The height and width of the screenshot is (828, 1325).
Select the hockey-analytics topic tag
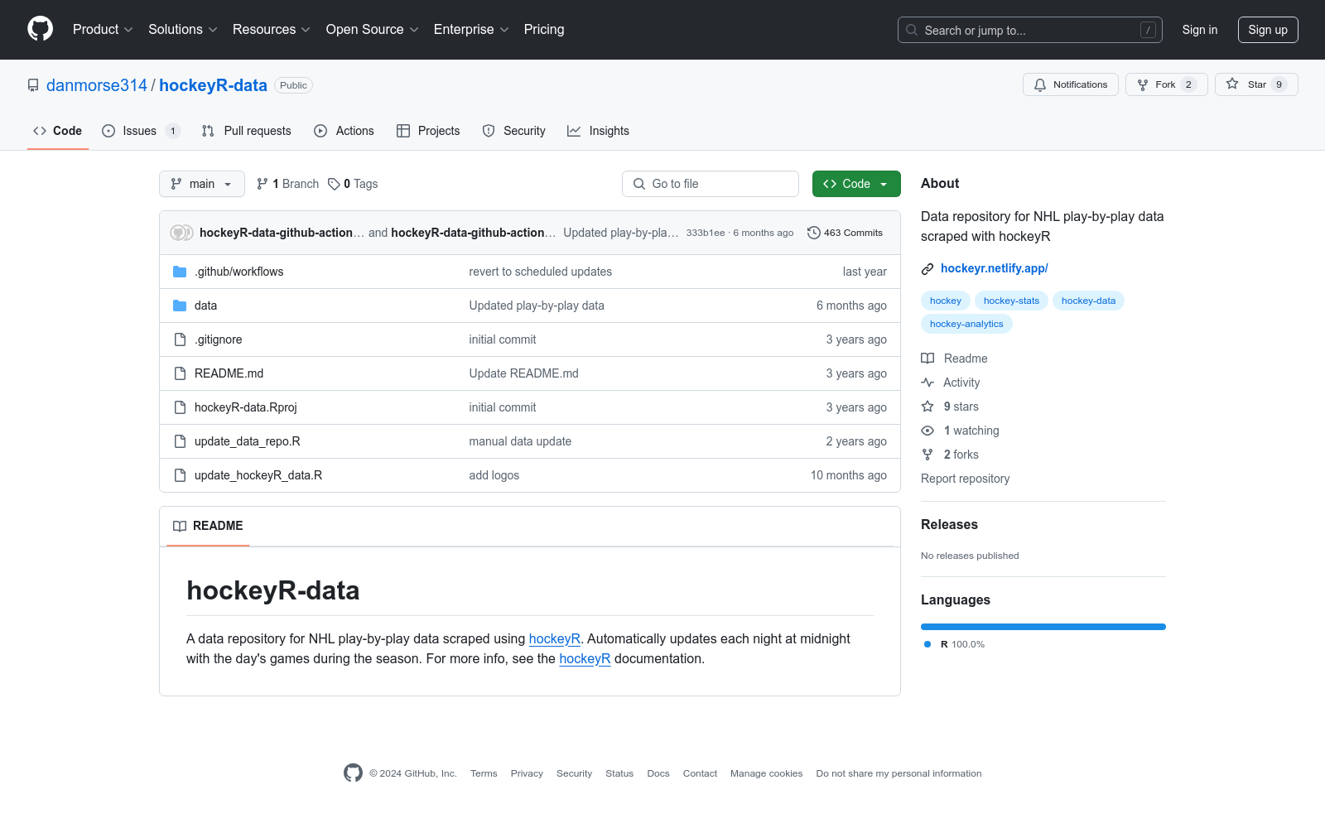(x=966, y=324)
